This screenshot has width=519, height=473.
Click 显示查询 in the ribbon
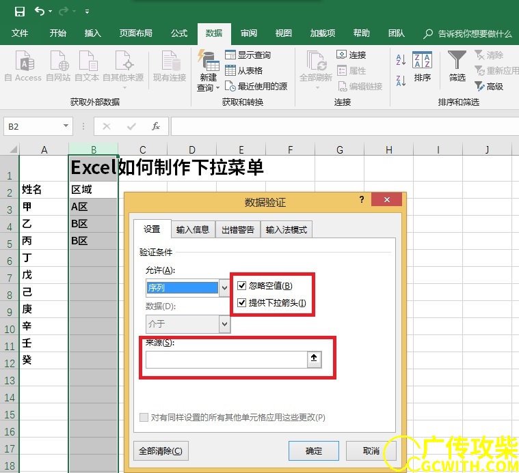point(248,55)
